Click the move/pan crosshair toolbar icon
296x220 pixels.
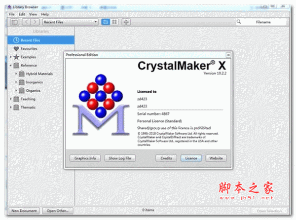[x=126, y=22]
